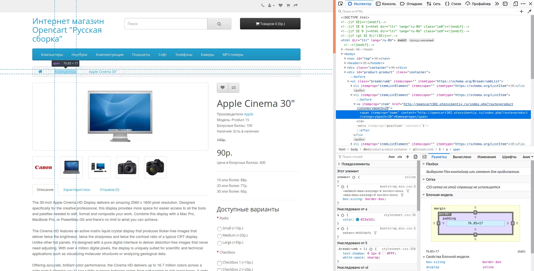Click the wishlist heart icon in top bar
Viewport: 534px width, 271px height.
[280, 5]
